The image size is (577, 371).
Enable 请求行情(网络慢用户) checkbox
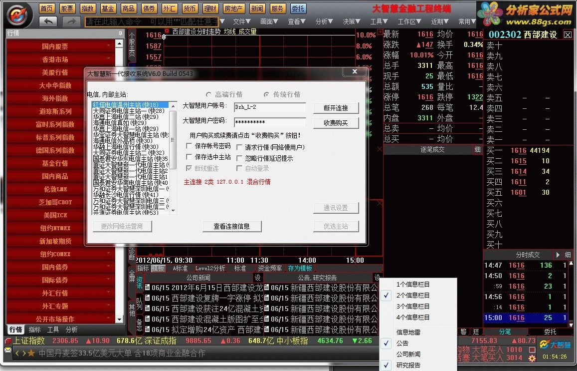point(239,147)
